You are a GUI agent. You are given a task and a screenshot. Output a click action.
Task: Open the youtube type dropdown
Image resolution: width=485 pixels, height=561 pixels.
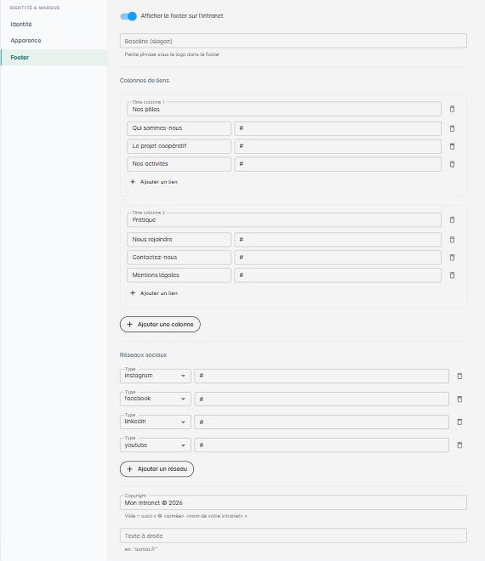pos(155,445)
